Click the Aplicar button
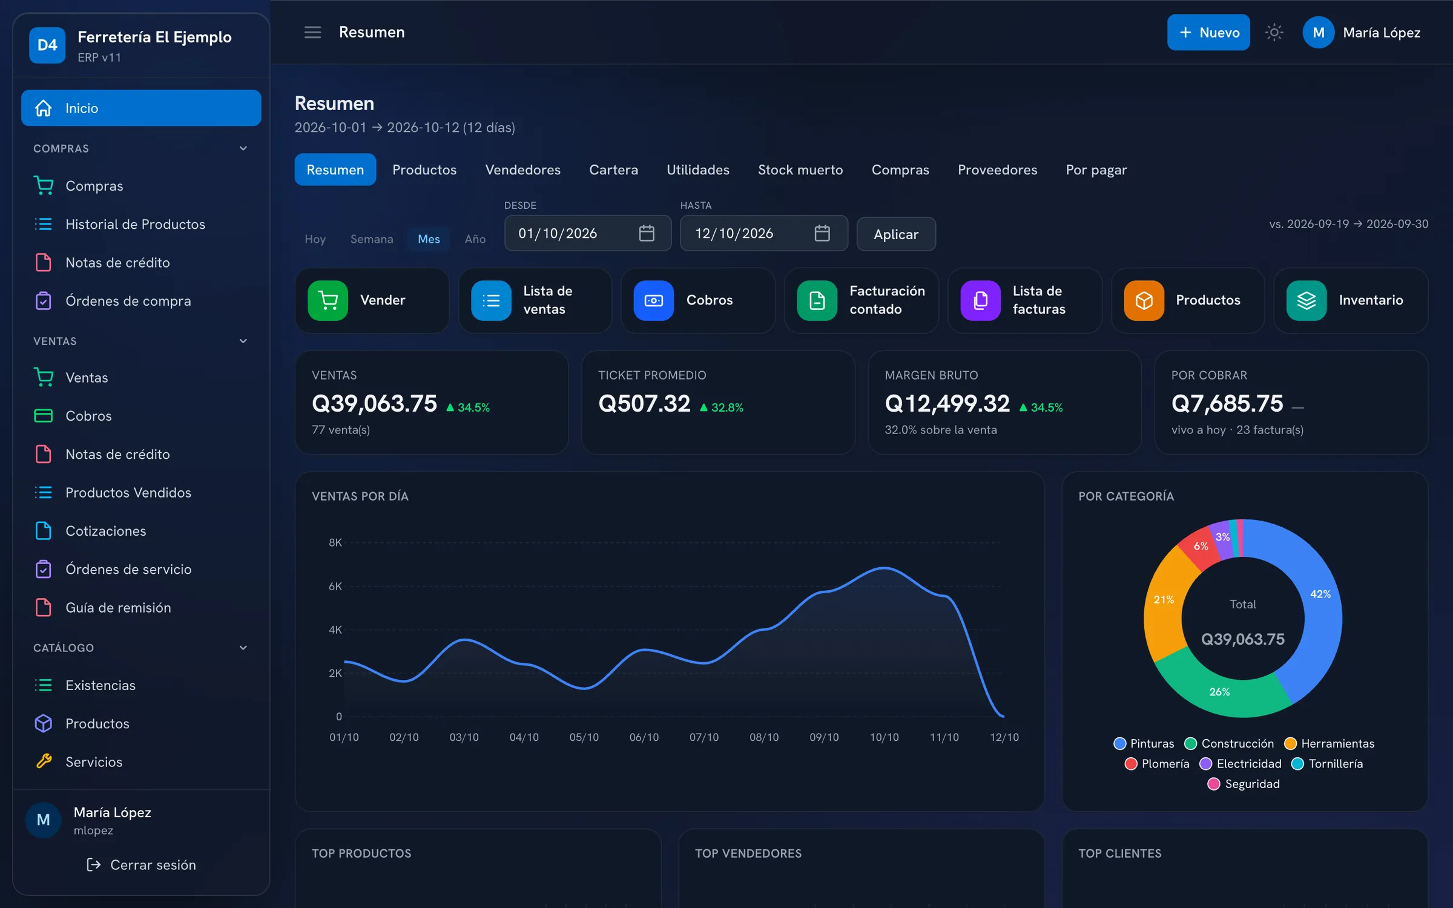The width and height of the screenshot is (1453, 908). click(x=896, y=234)
